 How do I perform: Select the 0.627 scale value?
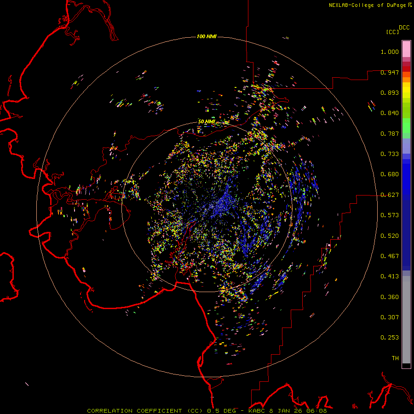[390, 195]
